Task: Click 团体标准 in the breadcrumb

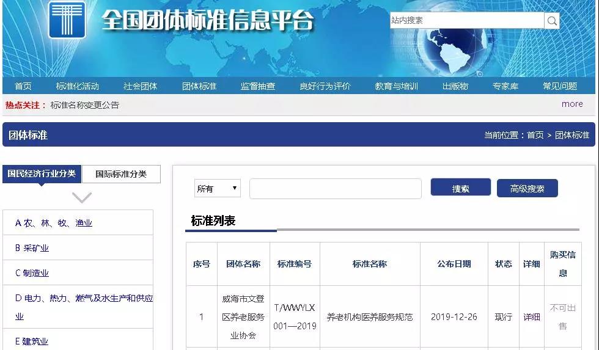Action: tap(572, 135)
